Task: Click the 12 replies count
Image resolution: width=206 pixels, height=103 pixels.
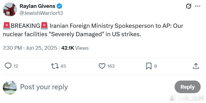Action: (x=16, y=66)
